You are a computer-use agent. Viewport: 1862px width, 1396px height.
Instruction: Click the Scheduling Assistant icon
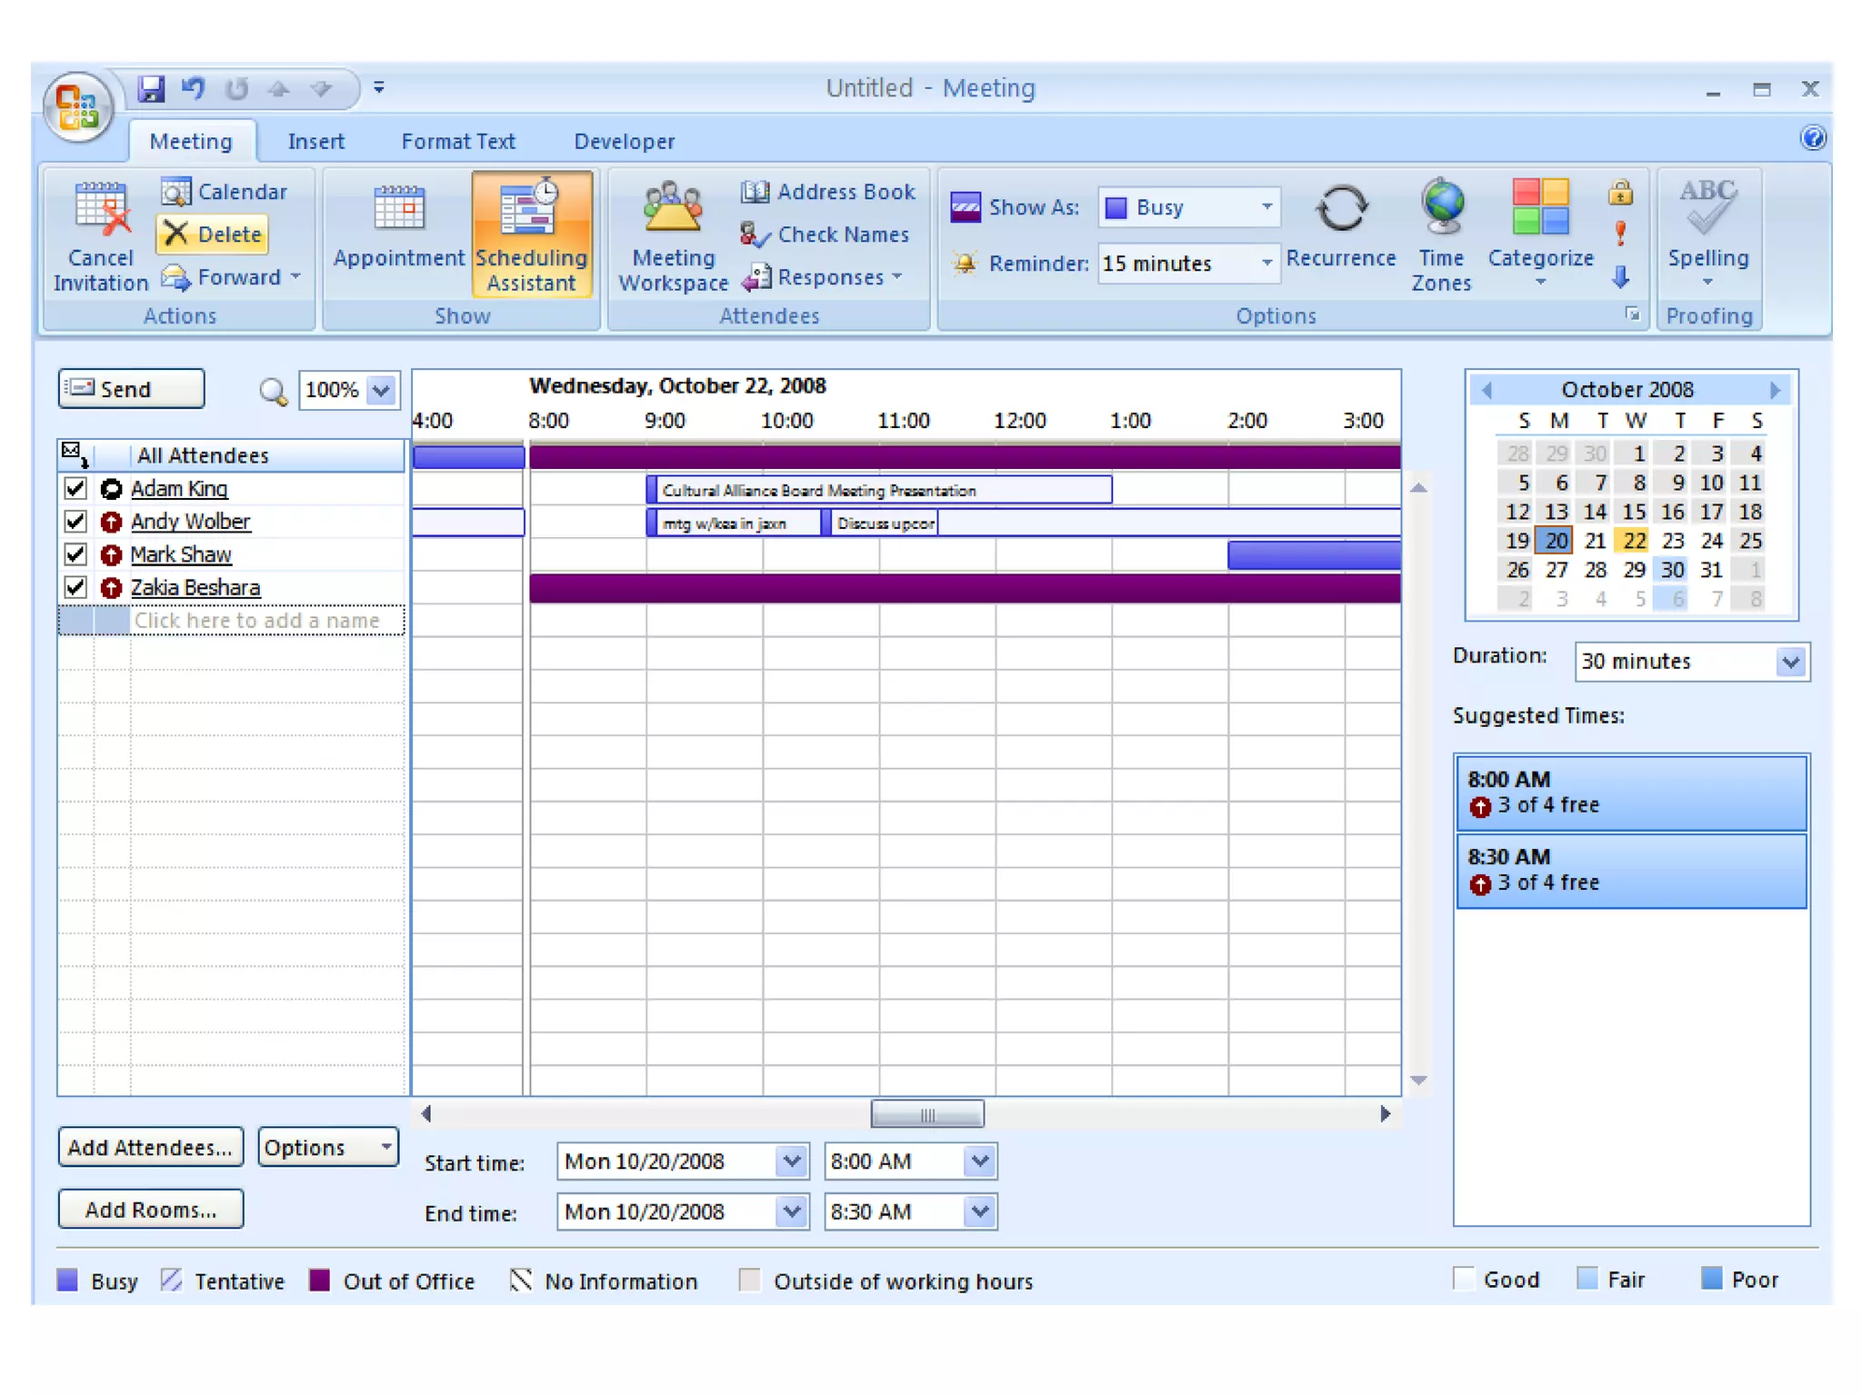click(531, 209)
